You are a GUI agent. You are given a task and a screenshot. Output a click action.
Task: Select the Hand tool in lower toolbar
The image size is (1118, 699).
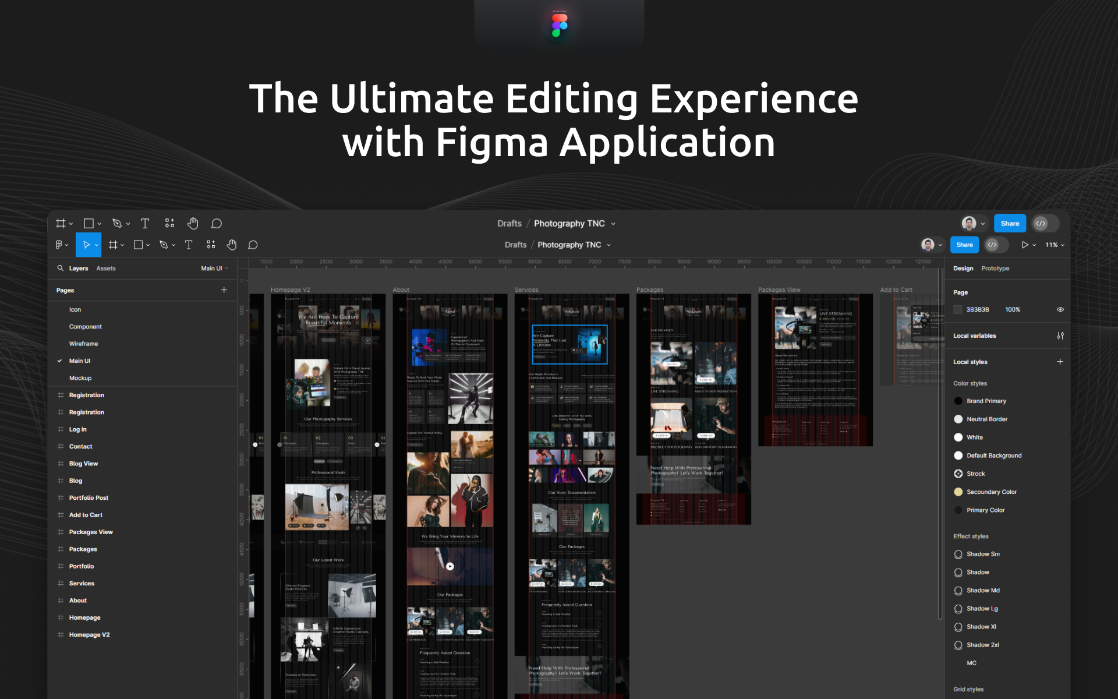coord(232,245)
